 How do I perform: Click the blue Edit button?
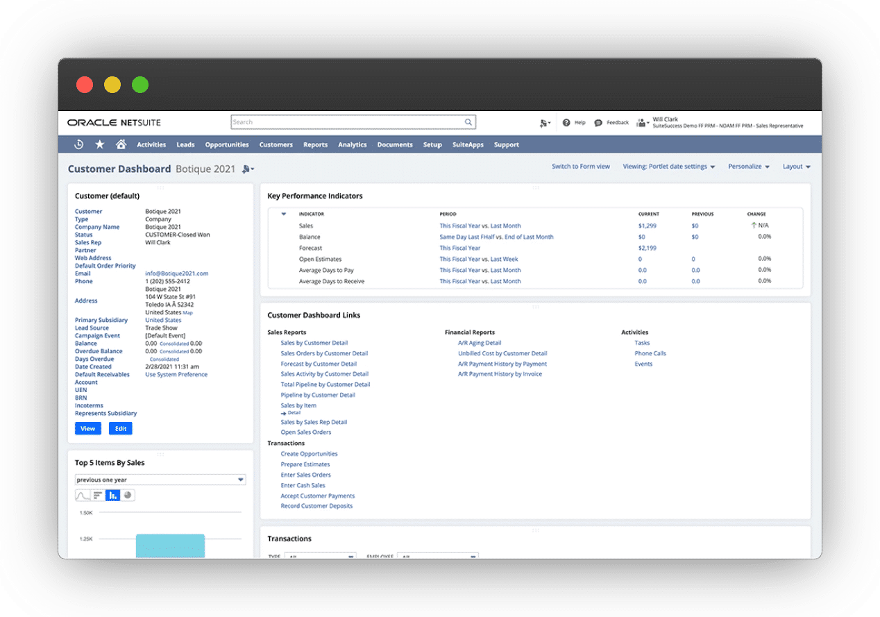(120, 429)
